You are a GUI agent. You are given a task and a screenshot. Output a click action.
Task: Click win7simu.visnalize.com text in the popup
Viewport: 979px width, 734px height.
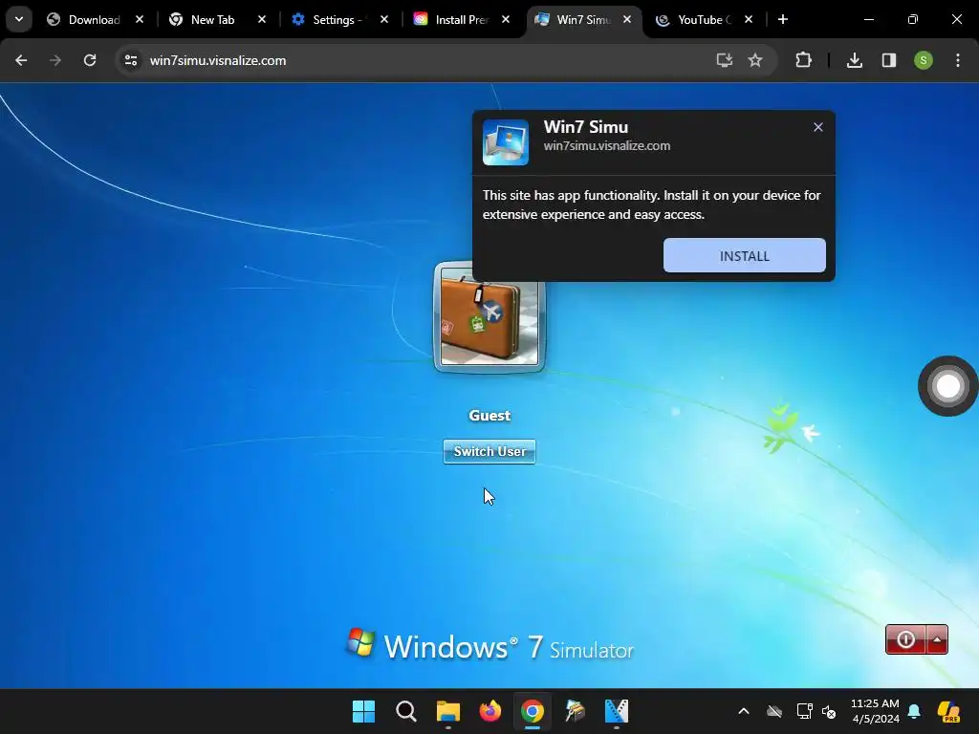click(x=607, y=146)
